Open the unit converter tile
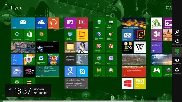The width and height of the screenshot is (182, 102). point(128,47)
